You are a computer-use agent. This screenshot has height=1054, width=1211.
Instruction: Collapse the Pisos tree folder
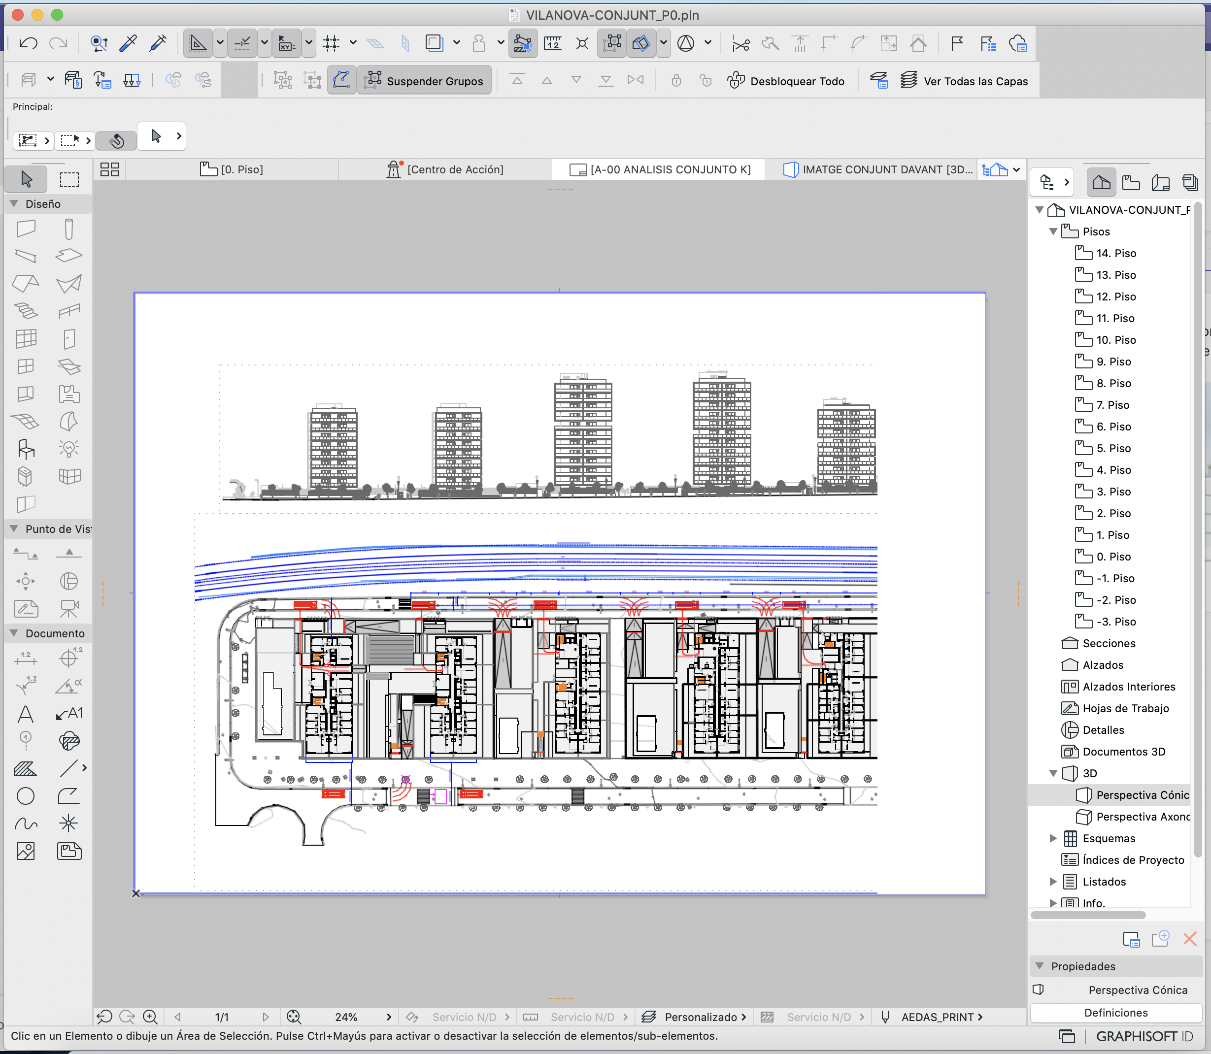[1053, 232]
